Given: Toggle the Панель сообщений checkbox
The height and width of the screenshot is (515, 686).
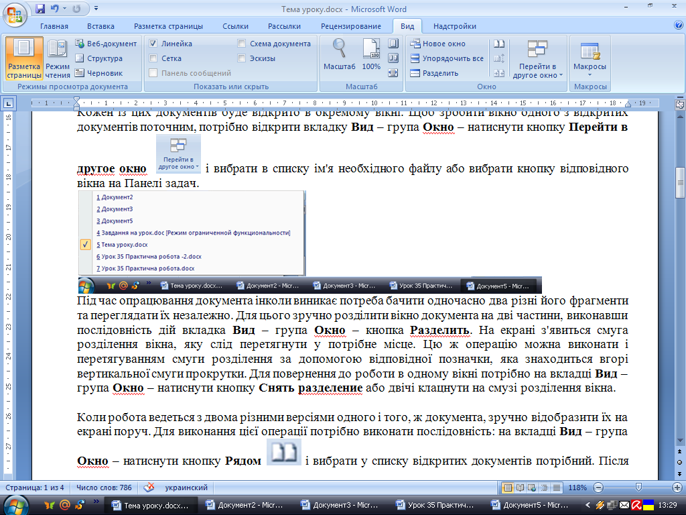Looking at the screenshot, I should click(x=153, y=73).
